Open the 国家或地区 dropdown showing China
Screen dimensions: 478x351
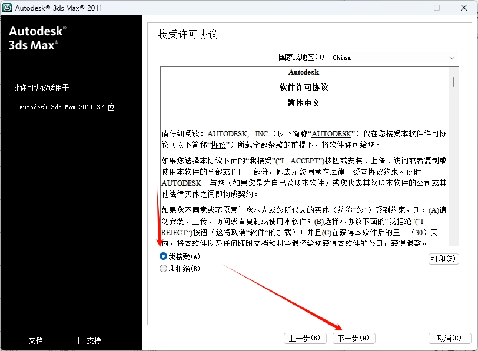(393, 58)
